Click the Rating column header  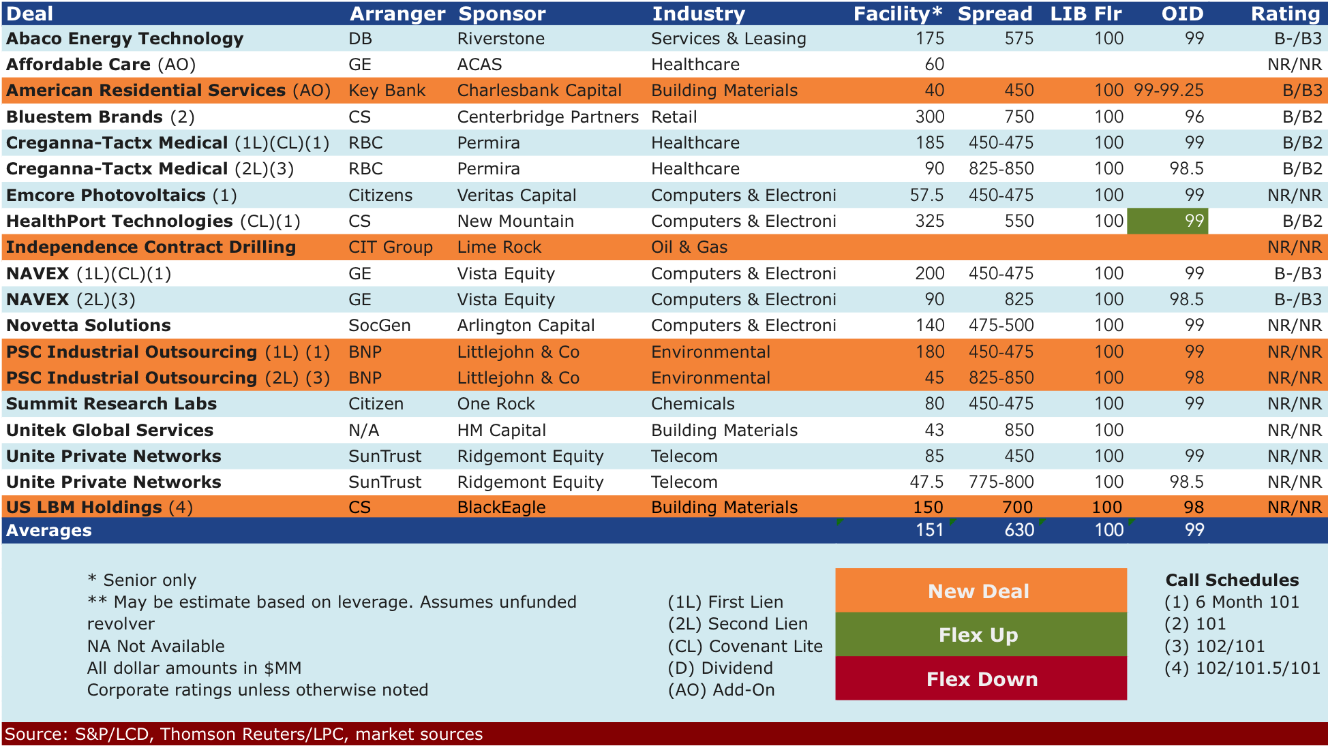pyautogui.click(x=1286, y=14)
